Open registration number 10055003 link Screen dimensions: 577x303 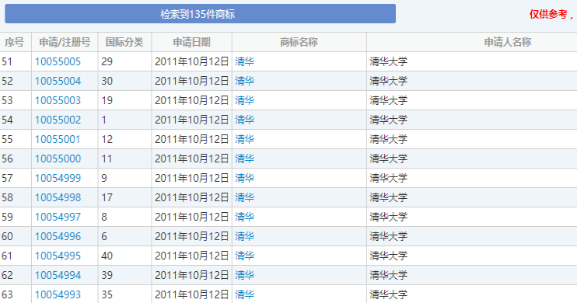point(58,100)
